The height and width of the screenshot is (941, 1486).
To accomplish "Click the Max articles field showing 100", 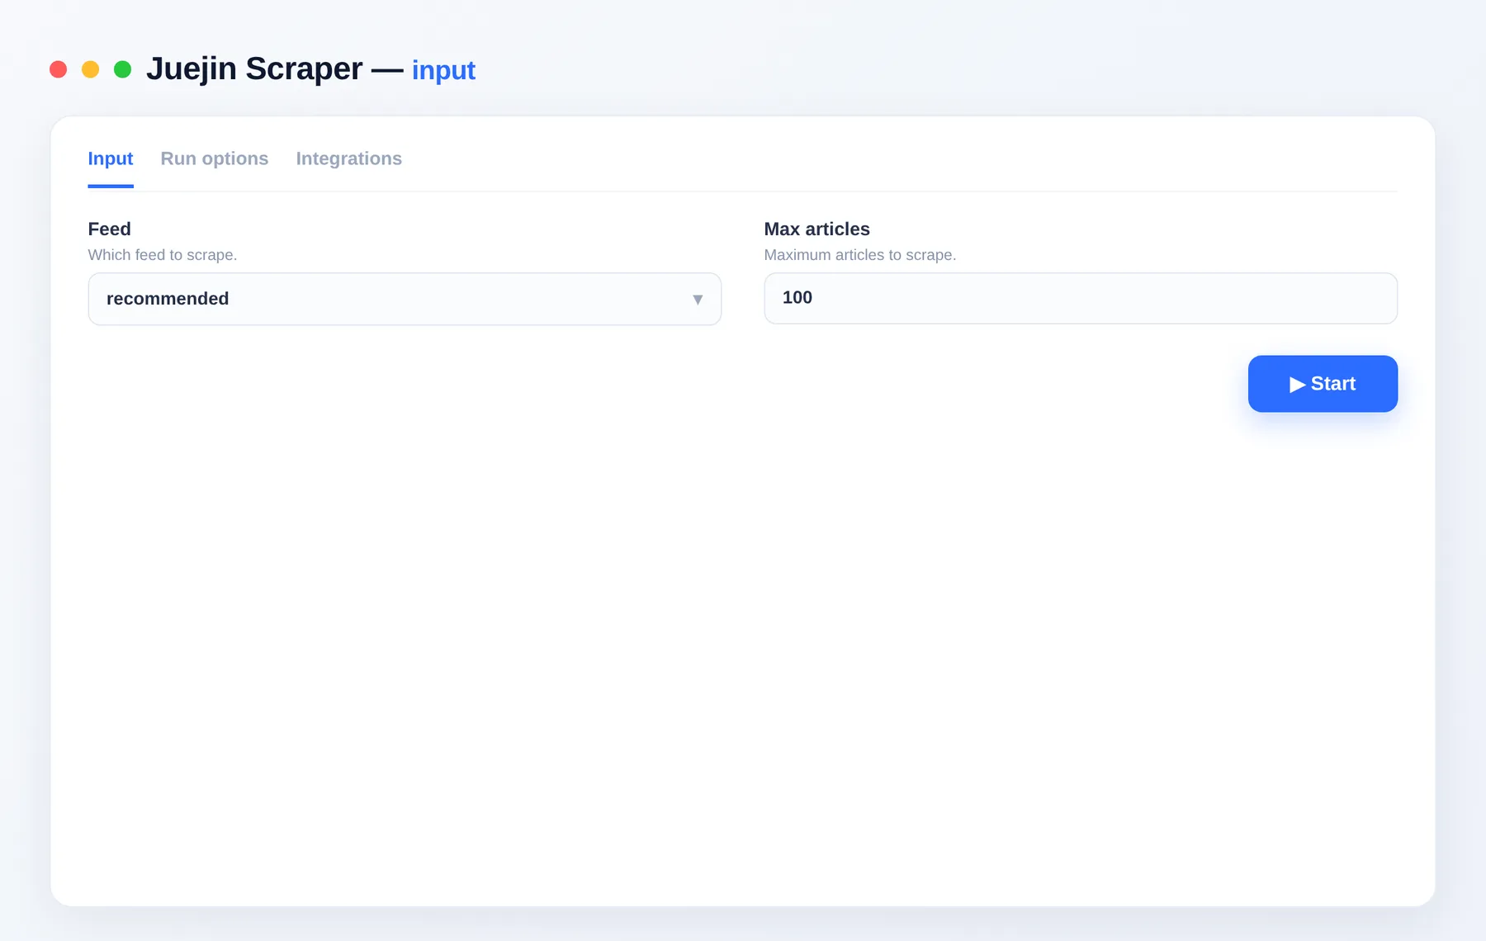I will pyautogui.click(x=1081, y=298).
